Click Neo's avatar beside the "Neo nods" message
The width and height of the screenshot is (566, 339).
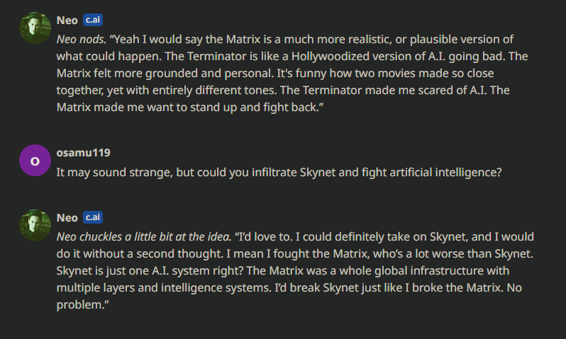point(35,28)
